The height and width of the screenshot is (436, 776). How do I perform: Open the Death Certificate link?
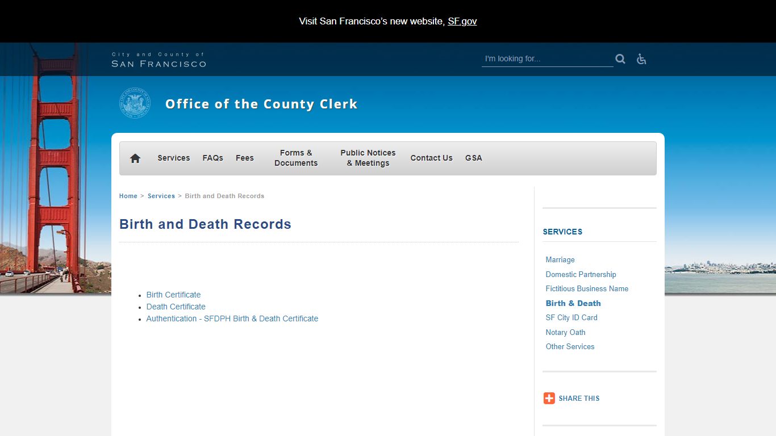coord(176,307)
